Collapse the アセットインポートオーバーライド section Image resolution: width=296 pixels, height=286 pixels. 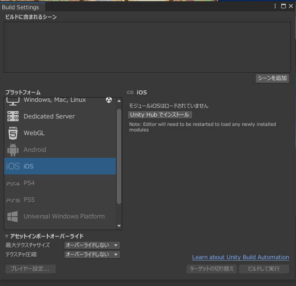[x=7, y=236]
